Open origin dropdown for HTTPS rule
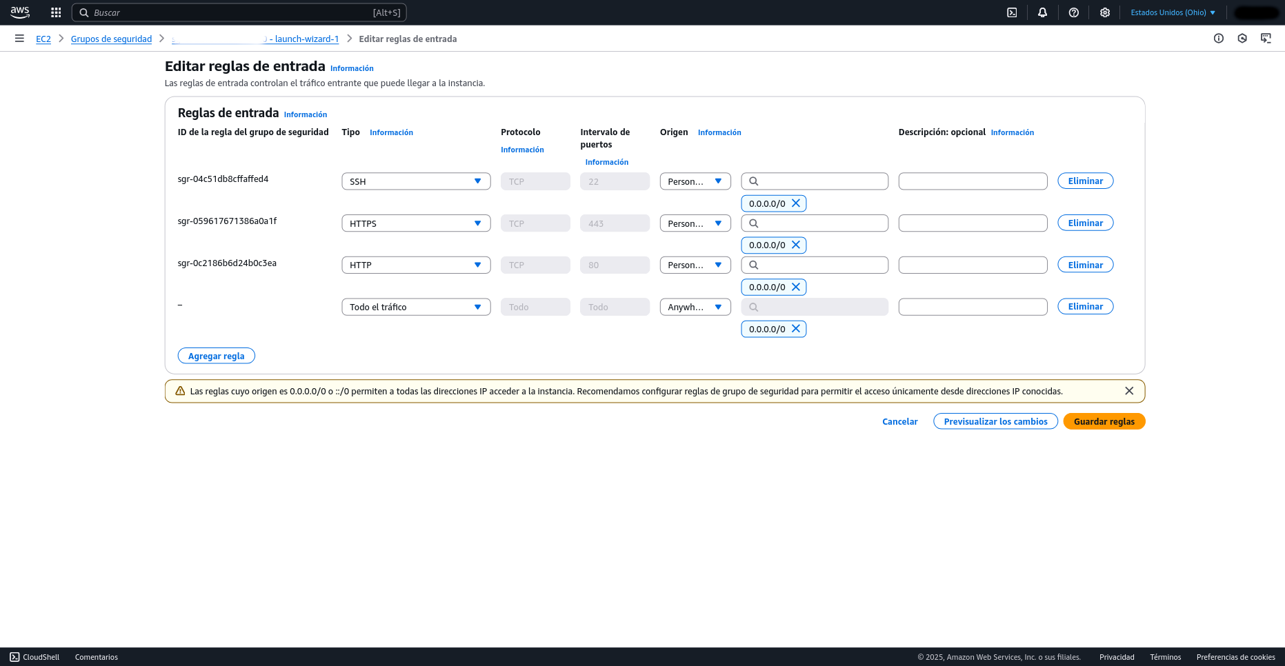Viewport: 1285px width, 666px height. coord(695,223)
